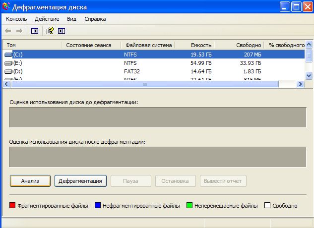Click the Forward arrow in the toolbar

pyautogui.click(x=20, y=31)
